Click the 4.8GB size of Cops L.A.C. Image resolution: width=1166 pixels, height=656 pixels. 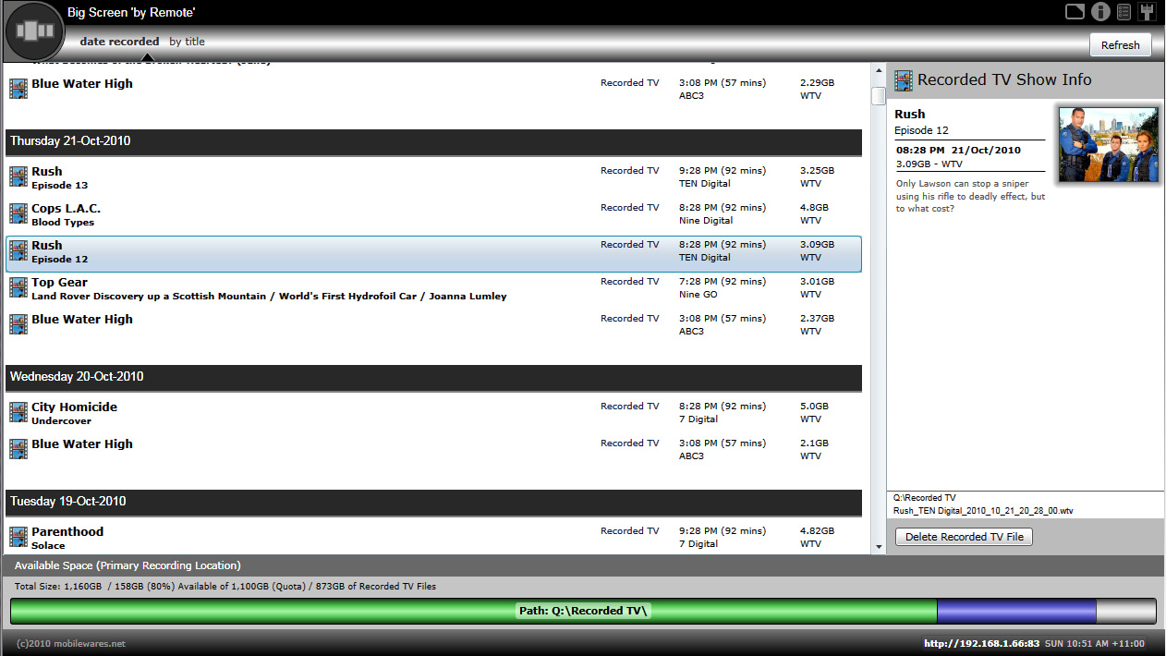pos(814,208)
